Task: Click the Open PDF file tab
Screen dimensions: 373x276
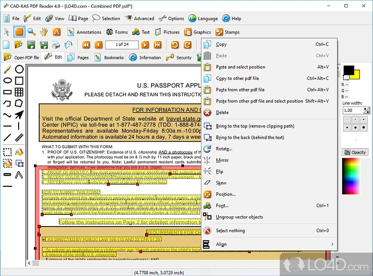Action: tap(21, 57)
